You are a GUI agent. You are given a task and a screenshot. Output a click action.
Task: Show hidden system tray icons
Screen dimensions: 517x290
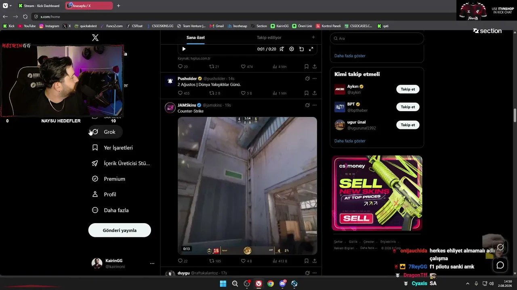pyautogui.click(x=468, y=284)
